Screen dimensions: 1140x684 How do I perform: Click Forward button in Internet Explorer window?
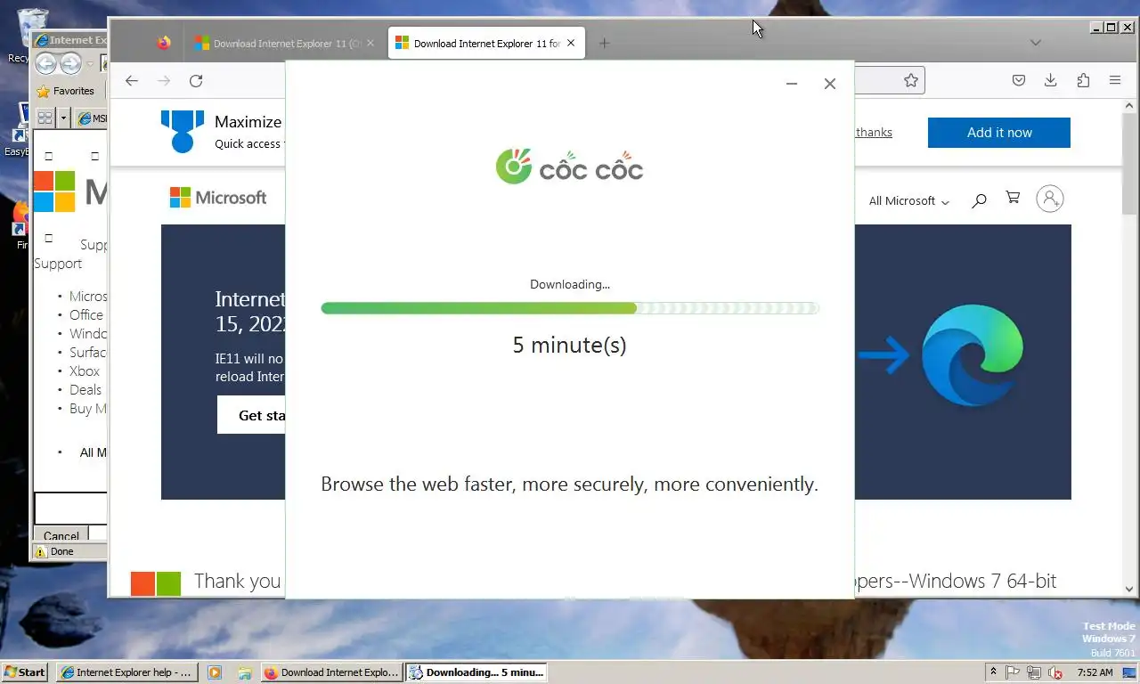coord(70,63)
